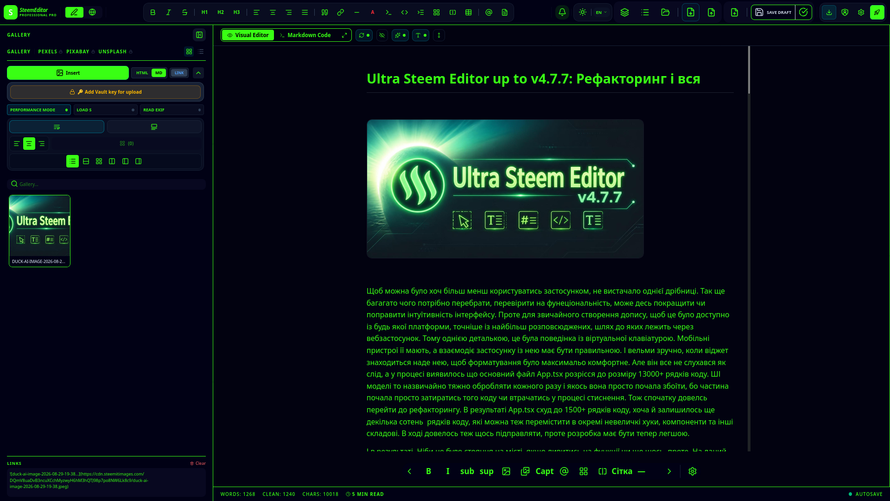Screen dimensions: 890x501
Task: Open notifications bell
Action: (562, 13)
